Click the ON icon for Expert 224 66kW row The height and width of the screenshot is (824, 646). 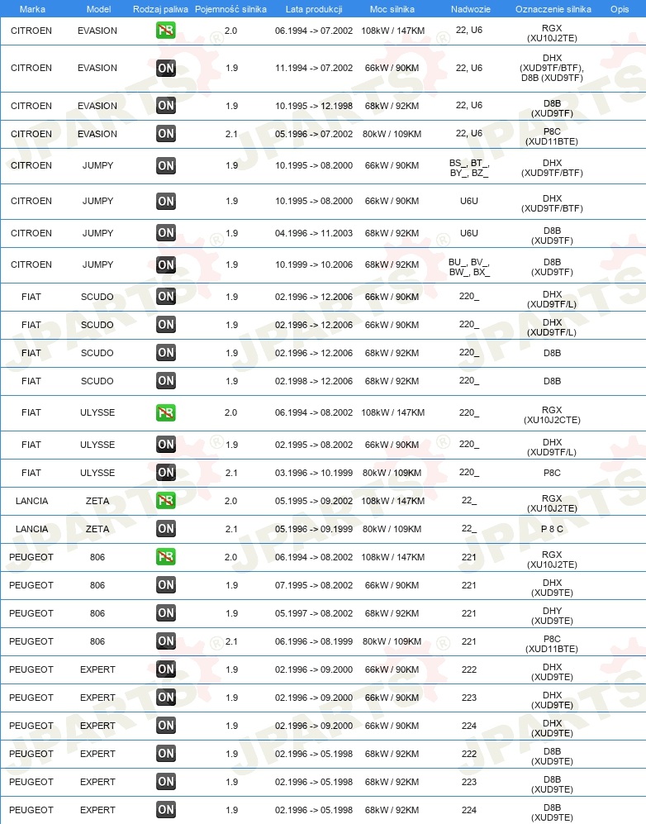click(x=166, y=726)
